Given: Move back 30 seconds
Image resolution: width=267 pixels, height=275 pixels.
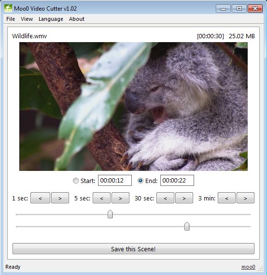Looking at the screenshot, I should click(166, 198).
